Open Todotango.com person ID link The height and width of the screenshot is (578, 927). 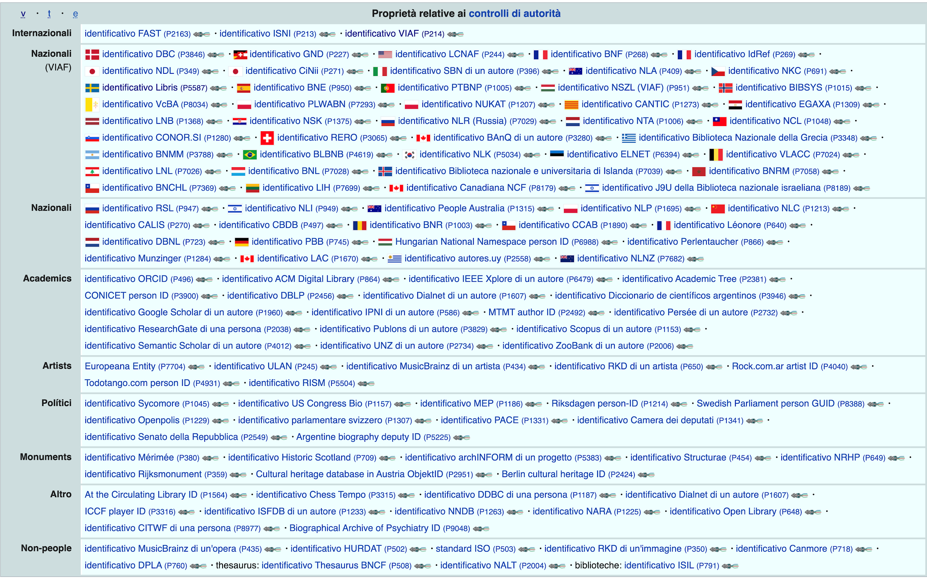tap(152, 383)
